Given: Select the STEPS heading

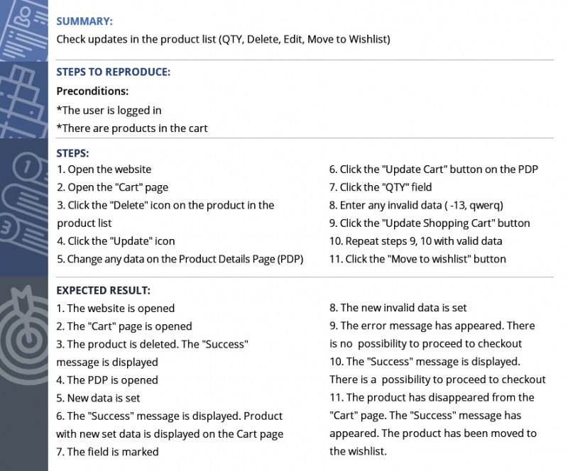Looking at the screenshot, I should coord(72,153).
